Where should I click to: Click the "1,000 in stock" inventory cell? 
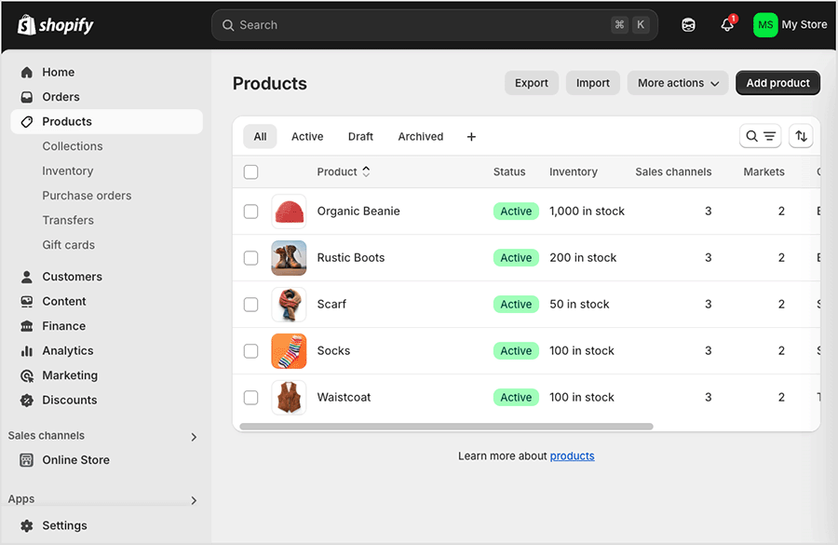(587, 211)
